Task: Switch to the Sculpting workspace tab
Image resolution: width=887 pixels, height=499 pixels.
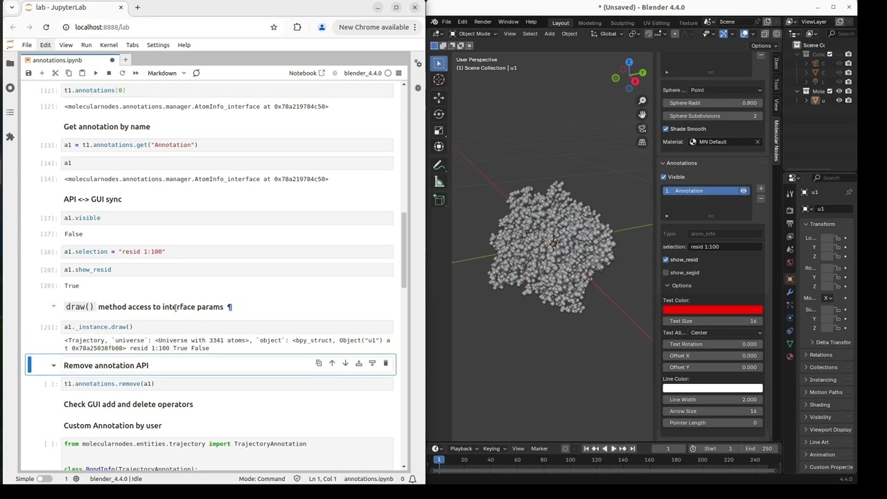Action: click(622, 23)
